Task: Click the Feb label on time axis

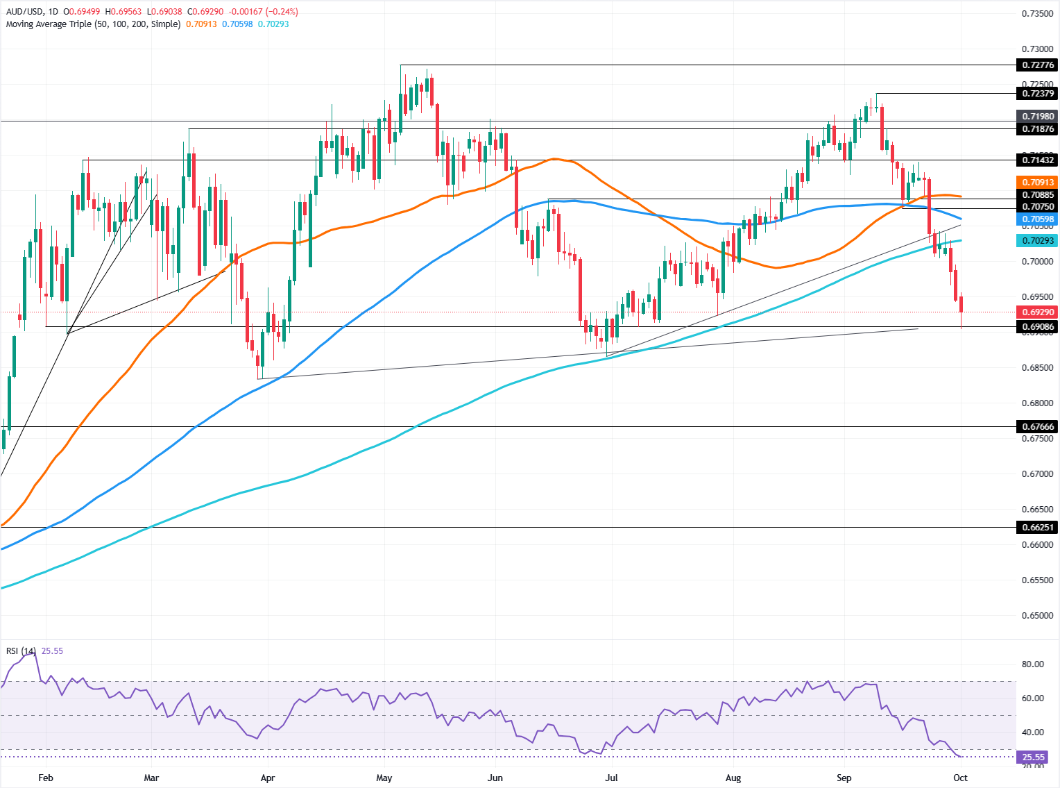Action: click(46, 778)
